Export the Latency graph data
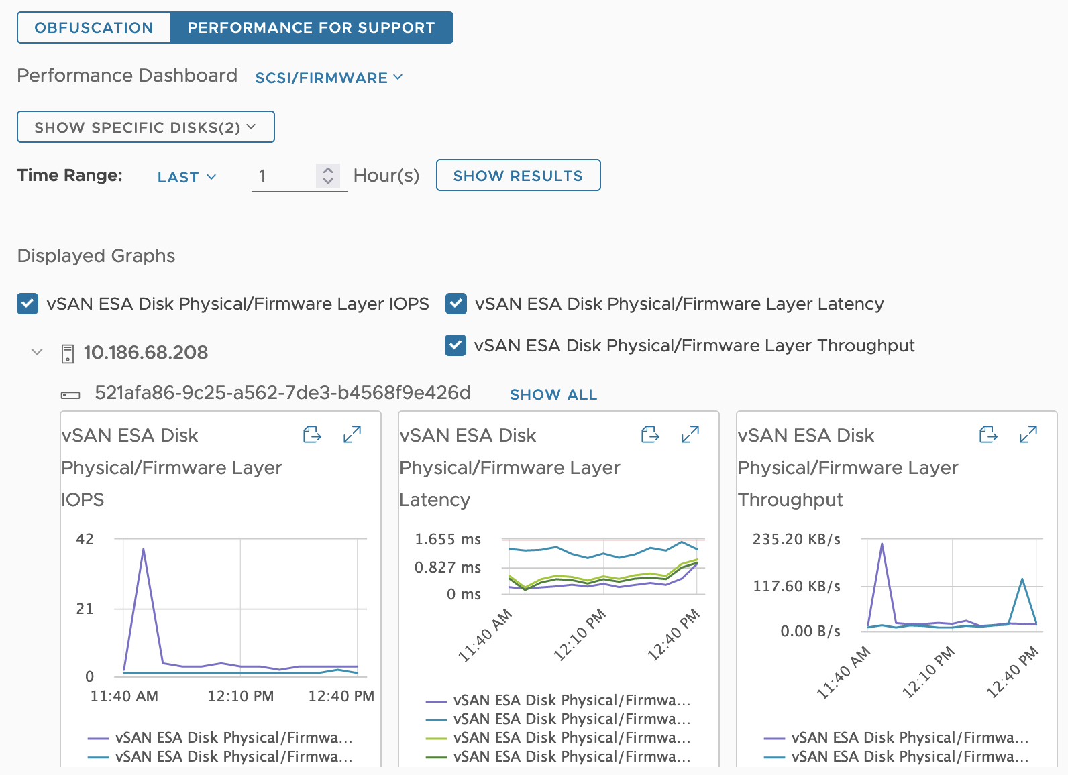Image resolution: width=1068 pixels, height=775 pixels. pyautogui.click(x=650, y=435)
